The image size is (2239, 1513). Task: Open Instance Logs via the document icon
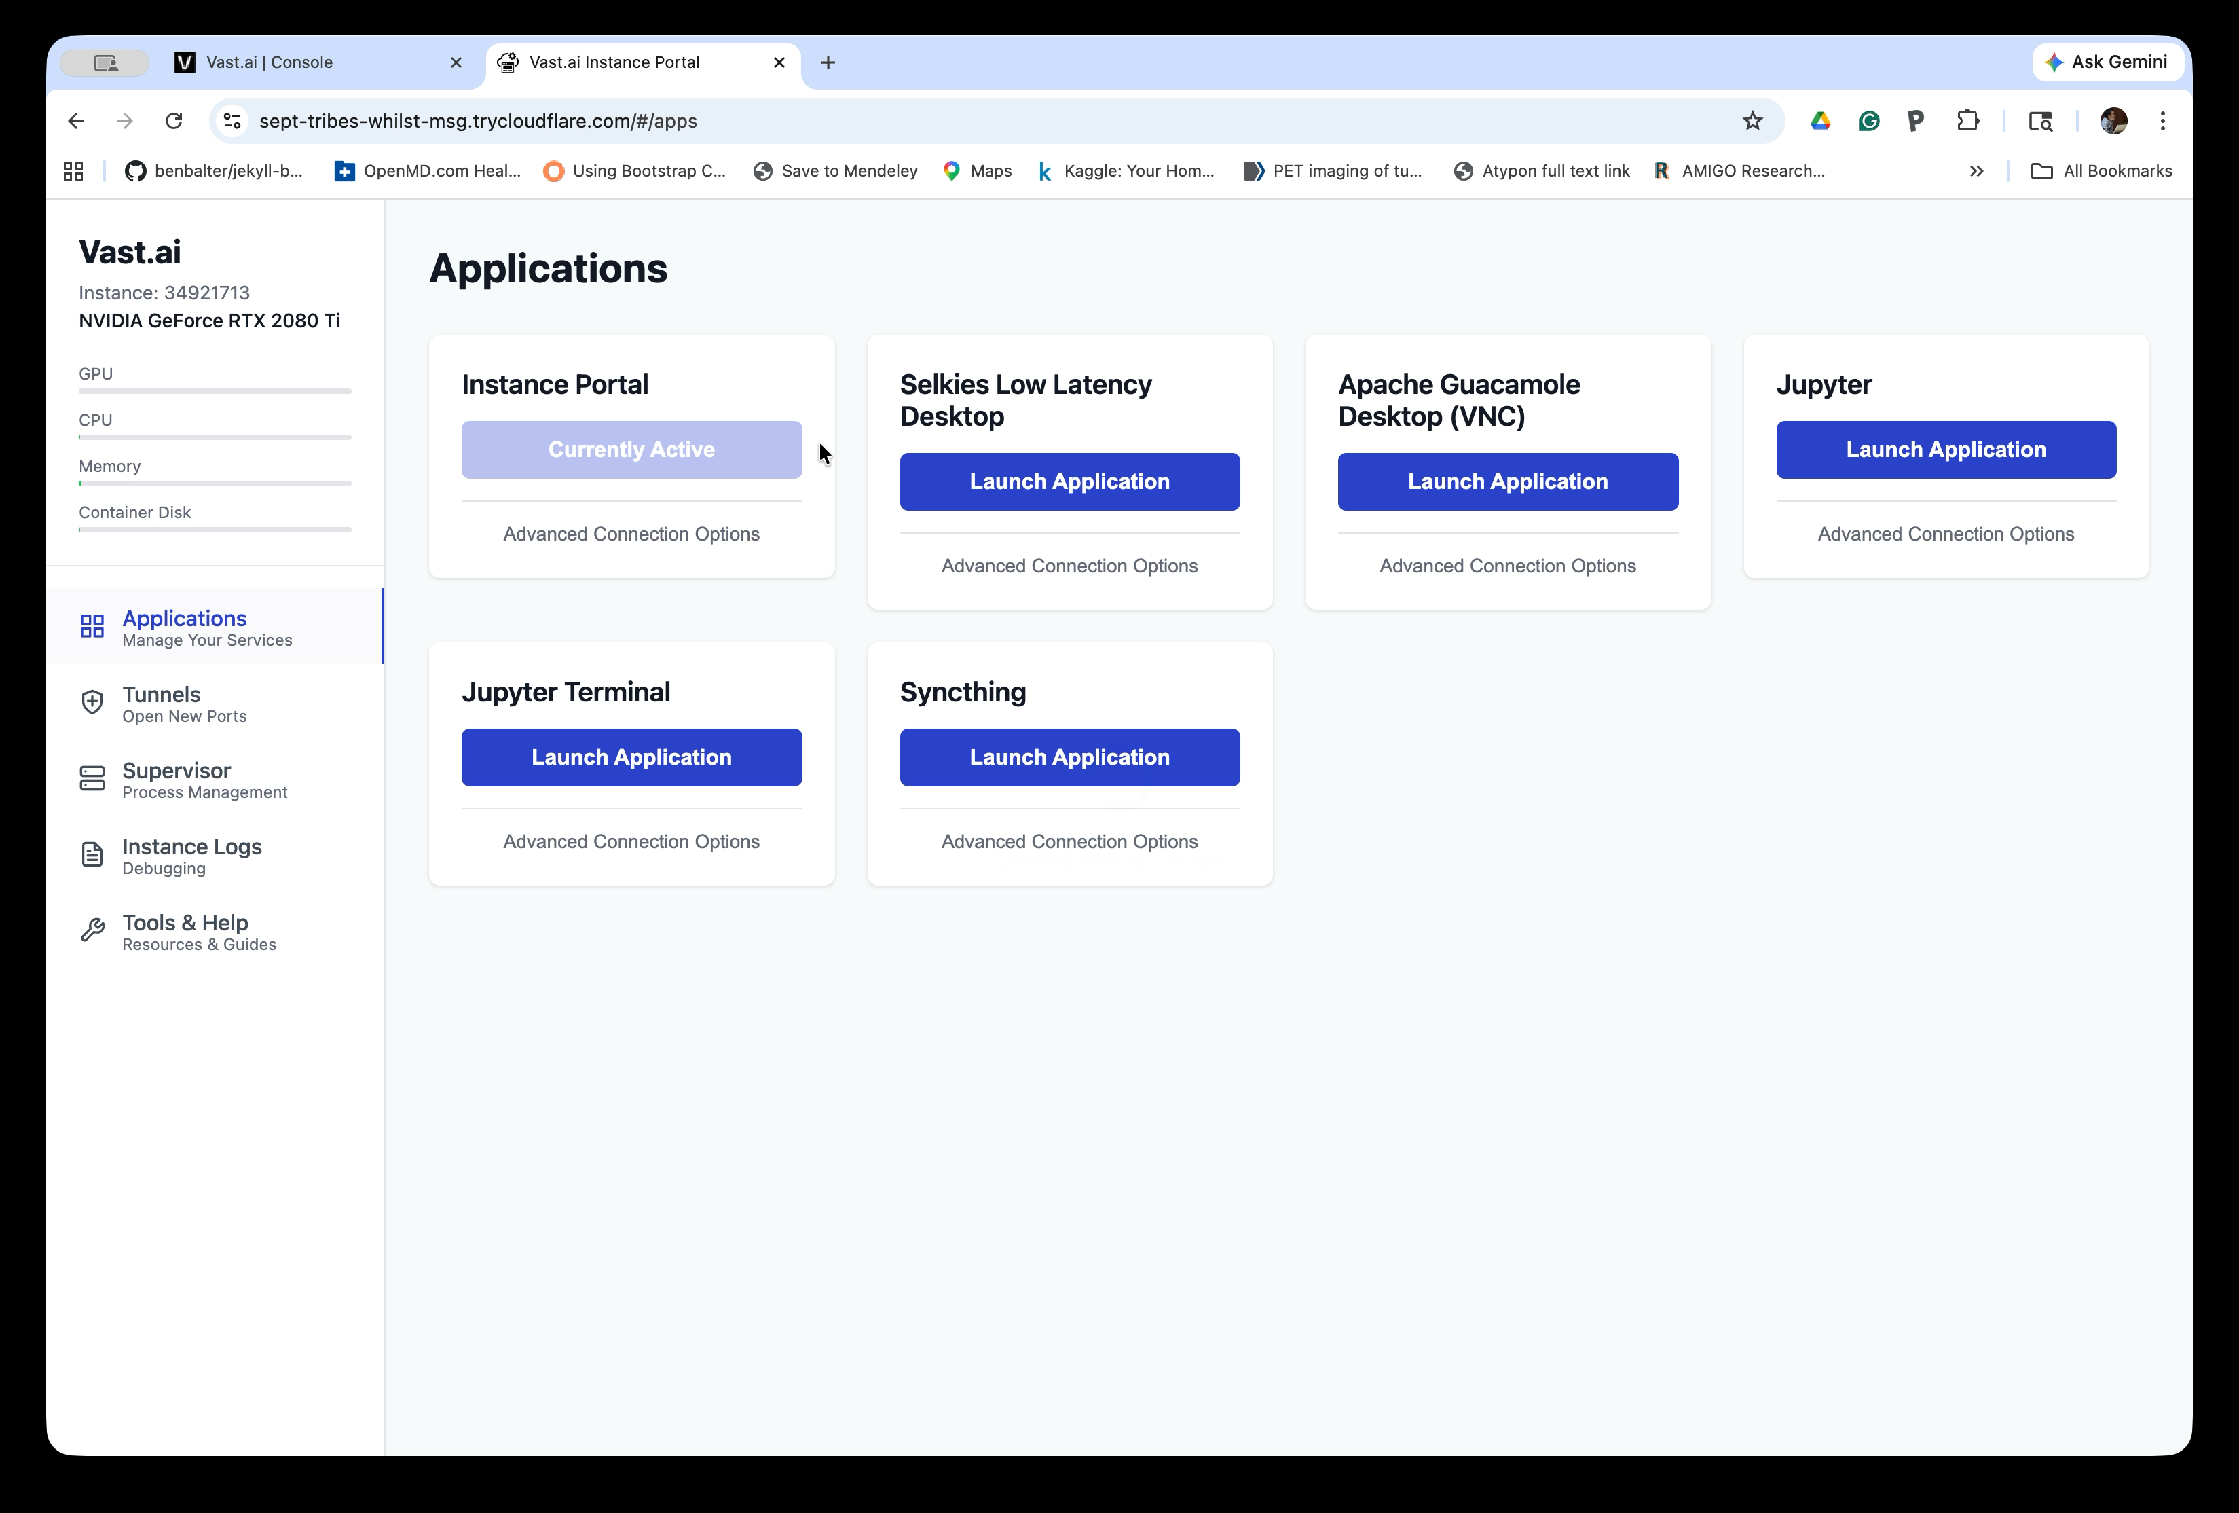92,856
